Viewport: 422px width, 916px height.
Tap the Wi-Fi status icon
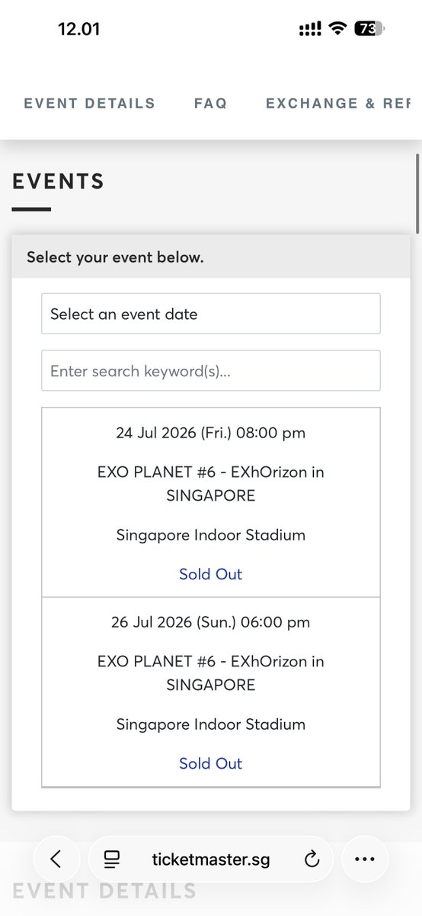point(336,30)
